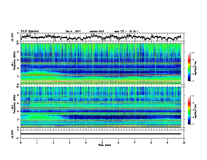The image size is (207, 160).
Task: Click the ch.2 spectrogram color scale bar
Action: [189, 110]
